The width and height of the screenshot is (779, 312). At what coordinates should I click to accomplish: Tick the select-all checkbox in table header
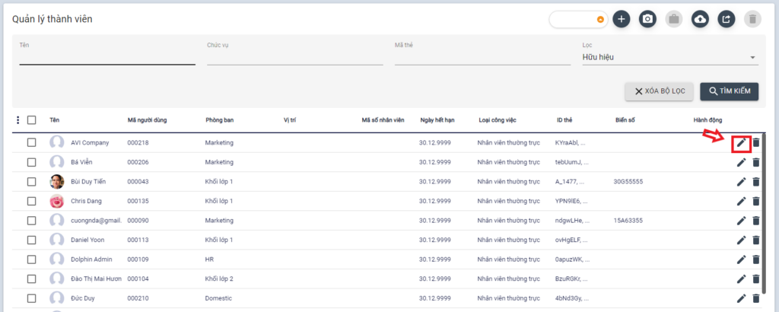32,120
